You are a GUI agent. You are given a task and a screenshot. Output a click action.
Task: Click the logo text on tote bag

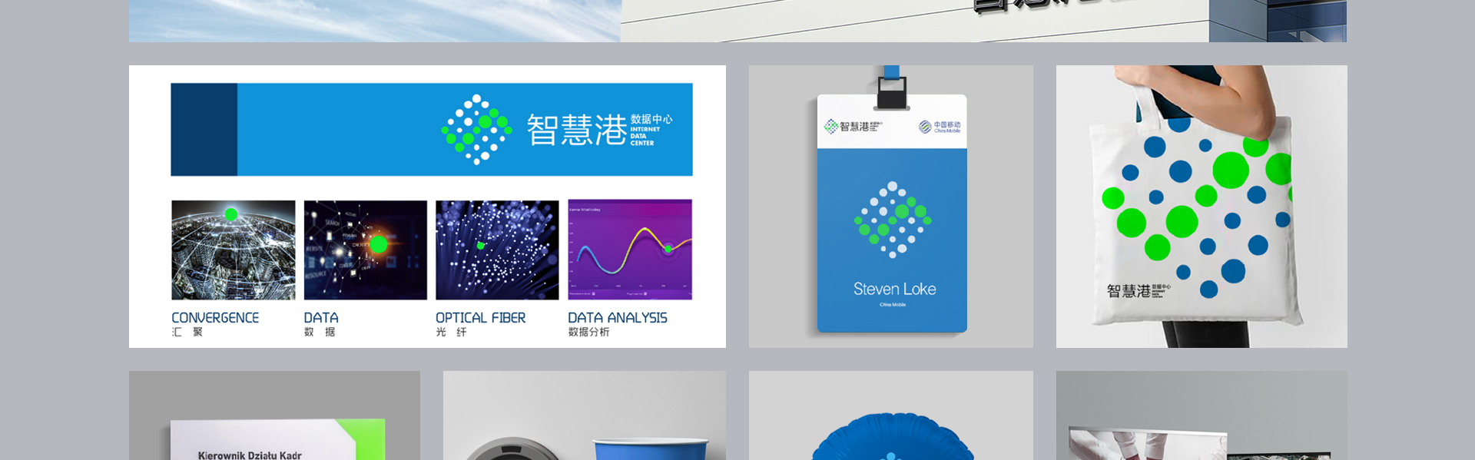point(1139,290)
